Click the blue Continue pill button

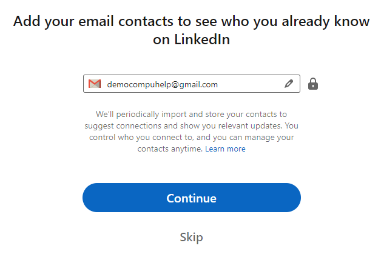coord(191,198)
